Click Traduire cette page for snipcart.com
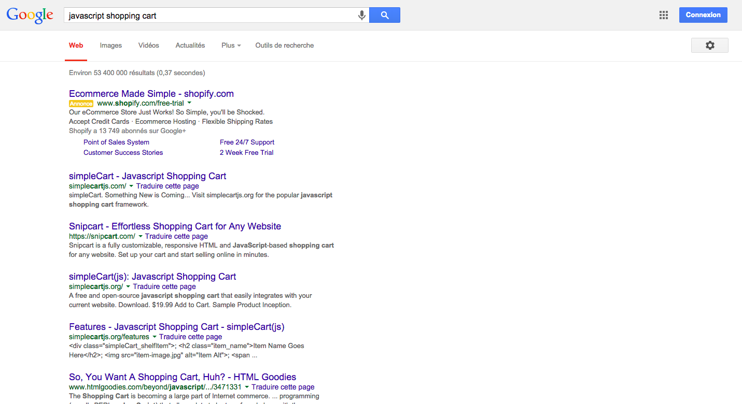This screenshot has width=742, height=404. 176,236
